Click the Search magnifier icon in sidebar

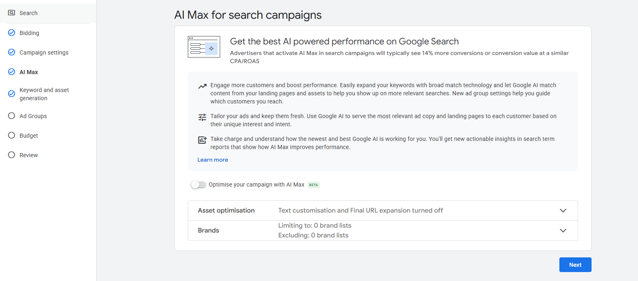pos(11,13)
